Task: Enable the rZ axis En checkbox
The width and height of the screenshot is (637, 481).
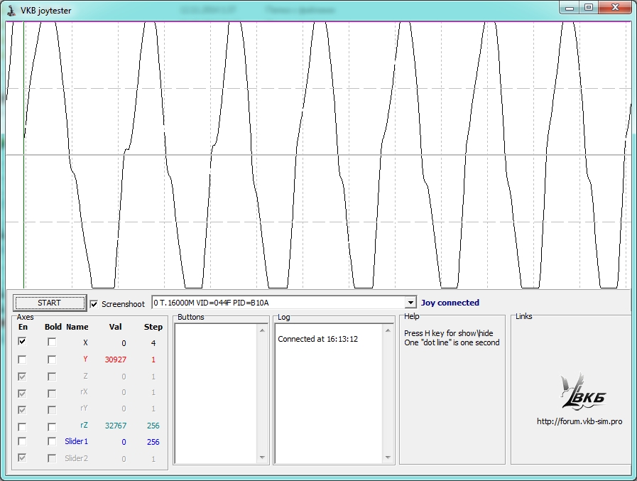Action: (x=23, y=426)
